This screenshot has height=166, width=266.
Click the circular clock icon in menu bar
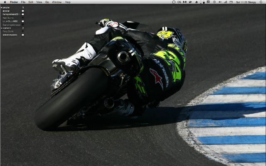click(x=214, y=2)
